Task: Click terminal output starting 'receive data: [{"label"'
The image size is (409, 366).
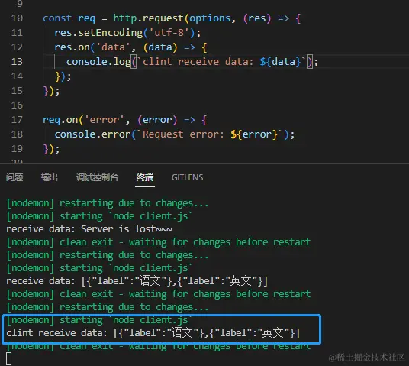Action: tap(137, 281)
